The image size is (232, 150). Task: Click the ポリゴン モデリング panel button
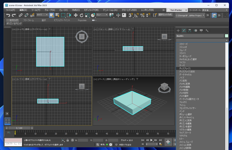(14, 24)
